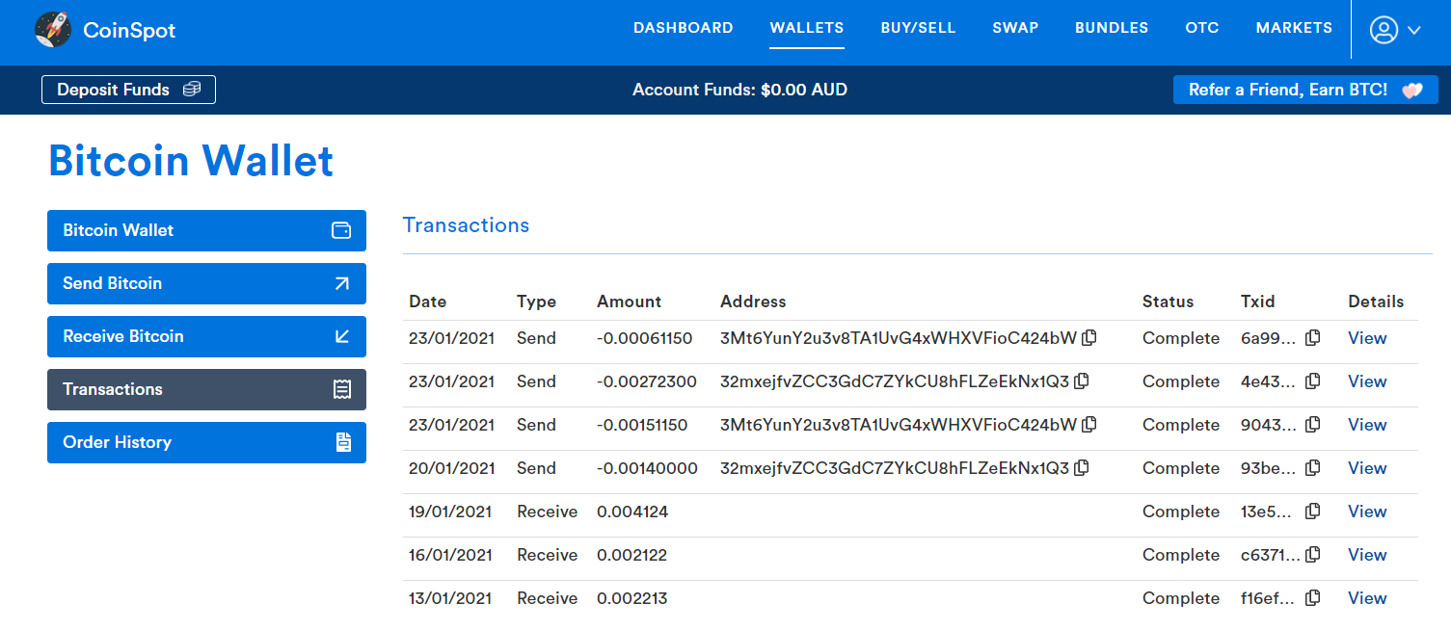View details of the 19/01/2021 receive transaction

click(x=1367, y=512)
